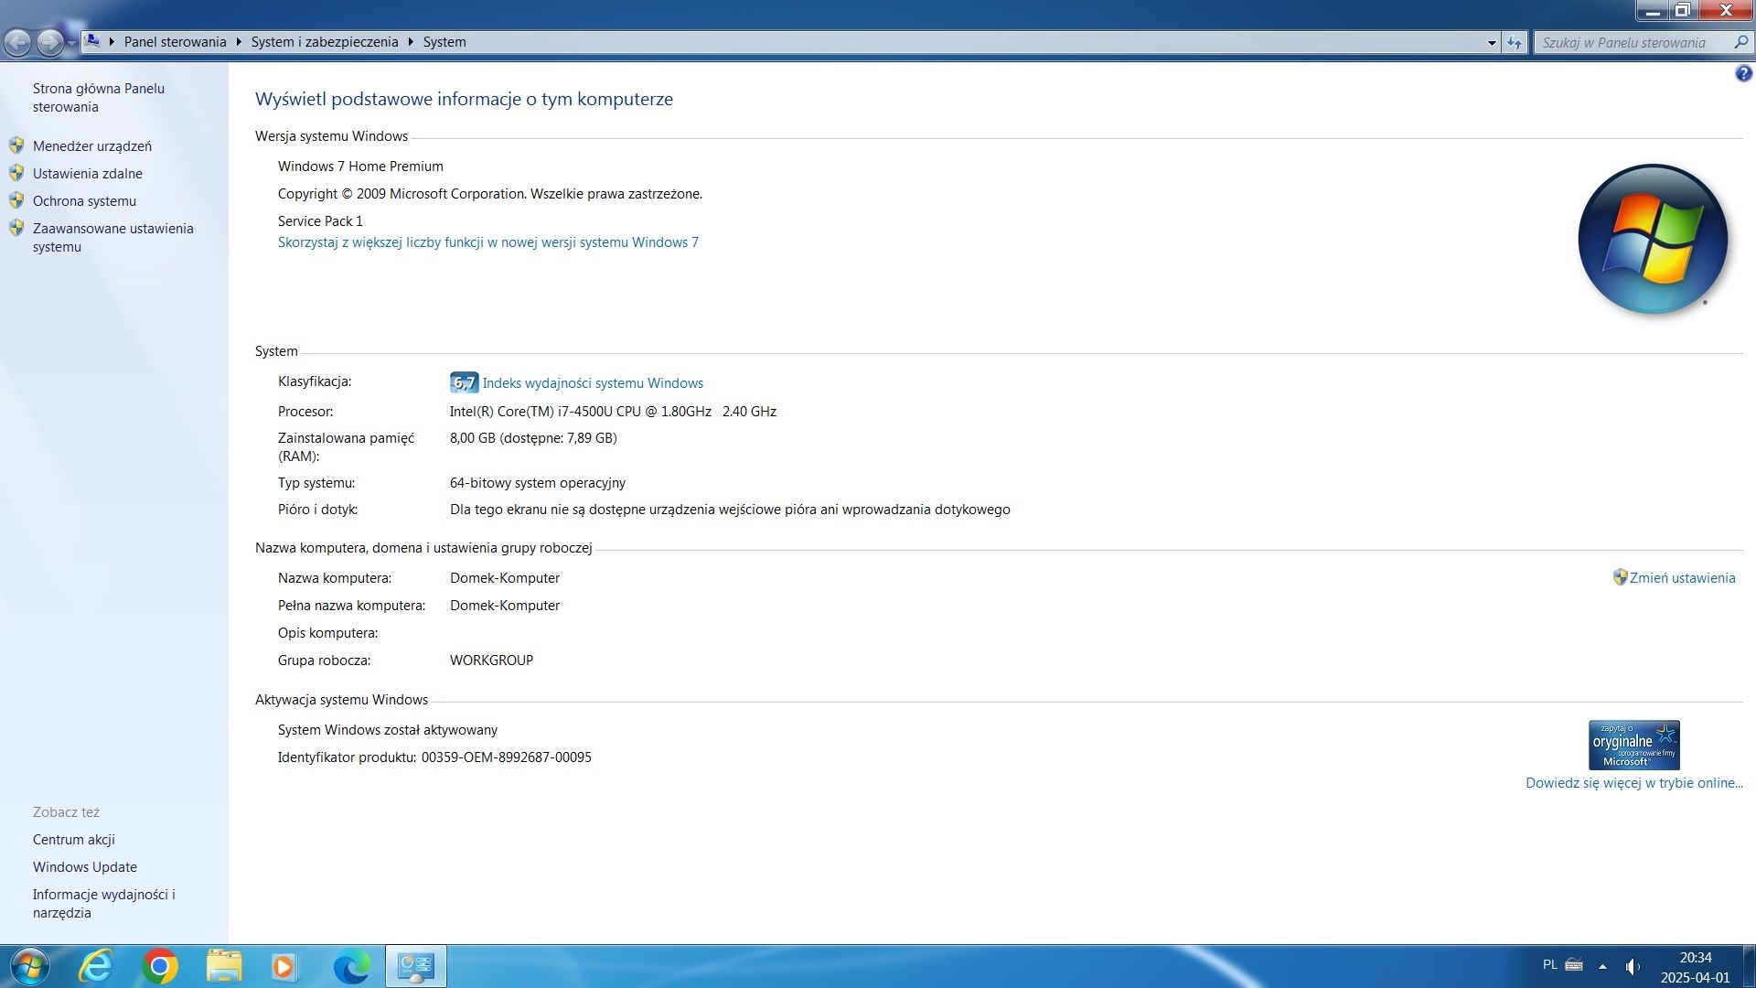Open address bar history dropdown
This screenshot has width=1756, height=988.
coord(1492,43)
